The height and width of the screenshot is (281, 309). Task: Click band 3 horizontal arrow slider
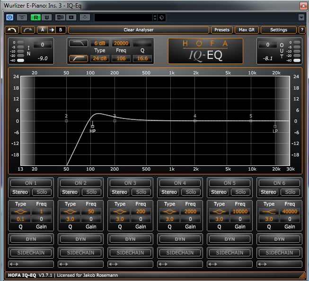[130, 264]
